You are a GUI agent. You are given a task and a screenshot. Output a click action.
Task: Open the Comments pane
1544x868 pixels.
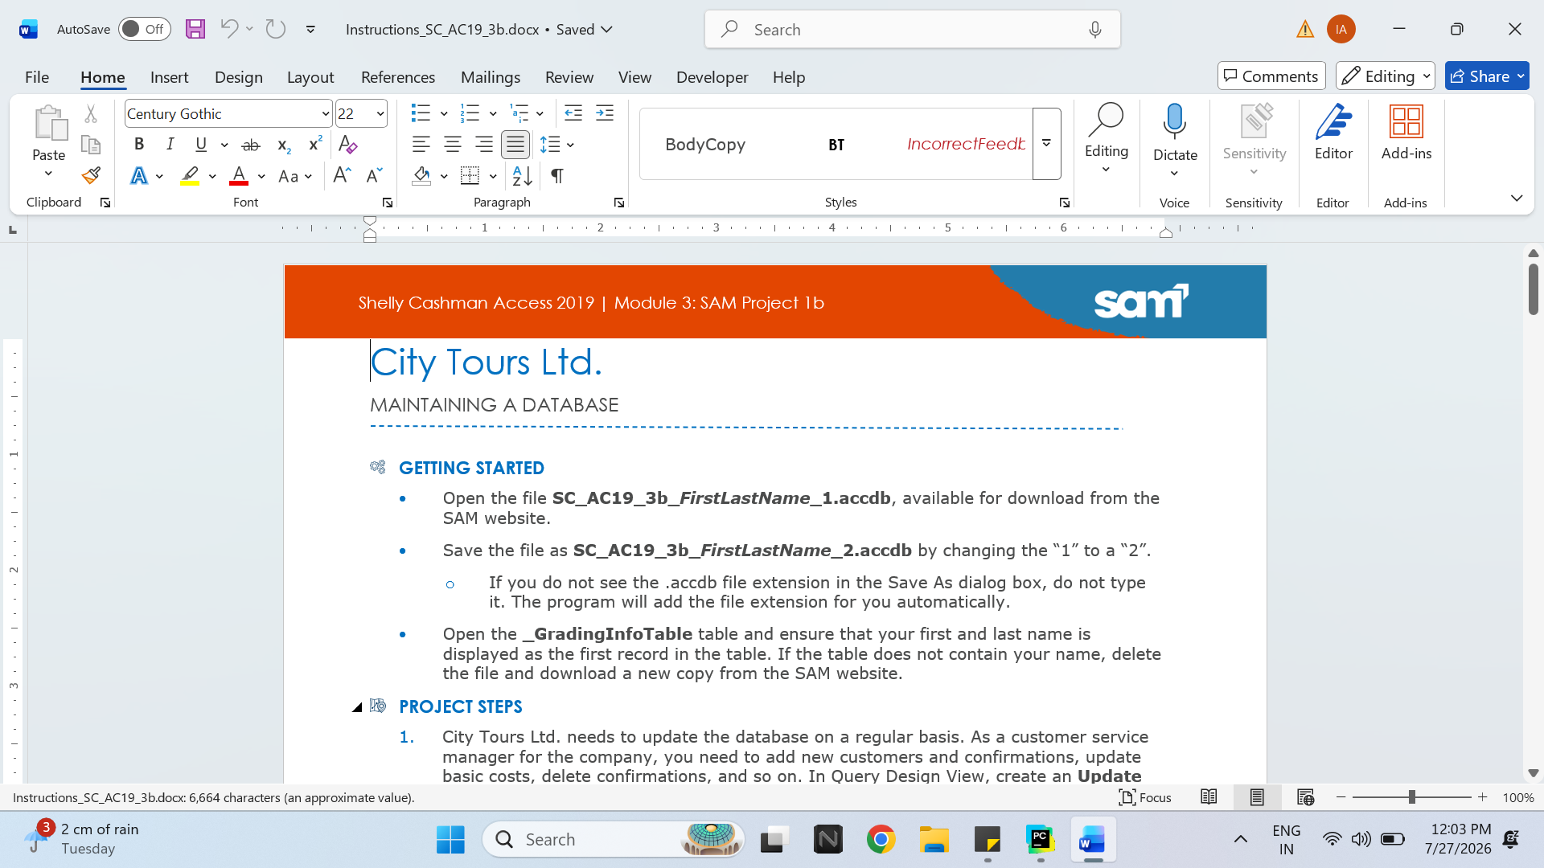pos(1271,76)
